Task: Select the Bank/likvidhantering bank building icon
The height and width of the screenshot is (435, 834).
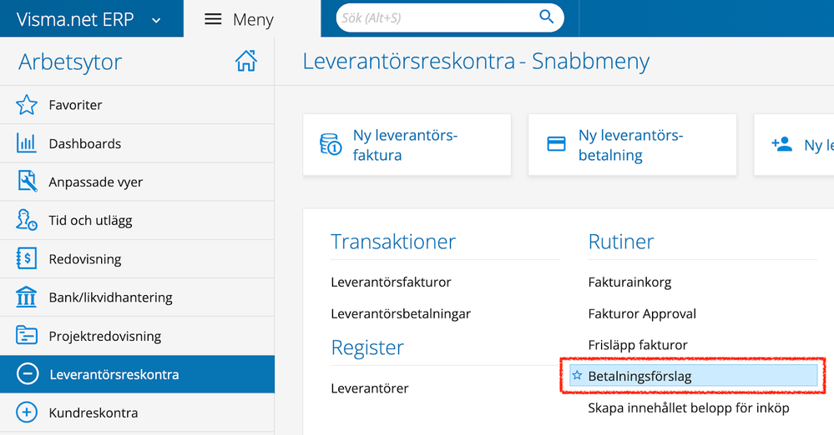Action: coord(27,297)
